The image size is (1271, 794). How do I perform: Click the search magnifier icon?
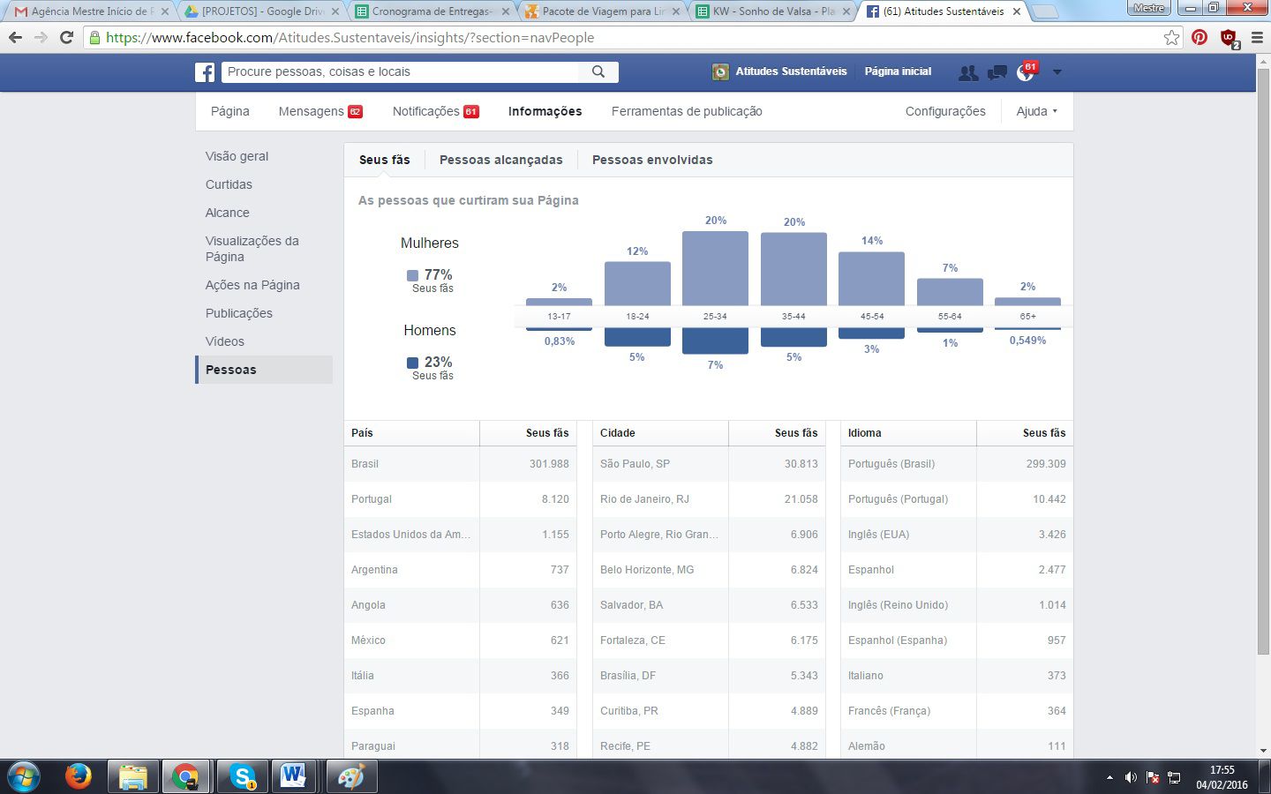(598, 72)
